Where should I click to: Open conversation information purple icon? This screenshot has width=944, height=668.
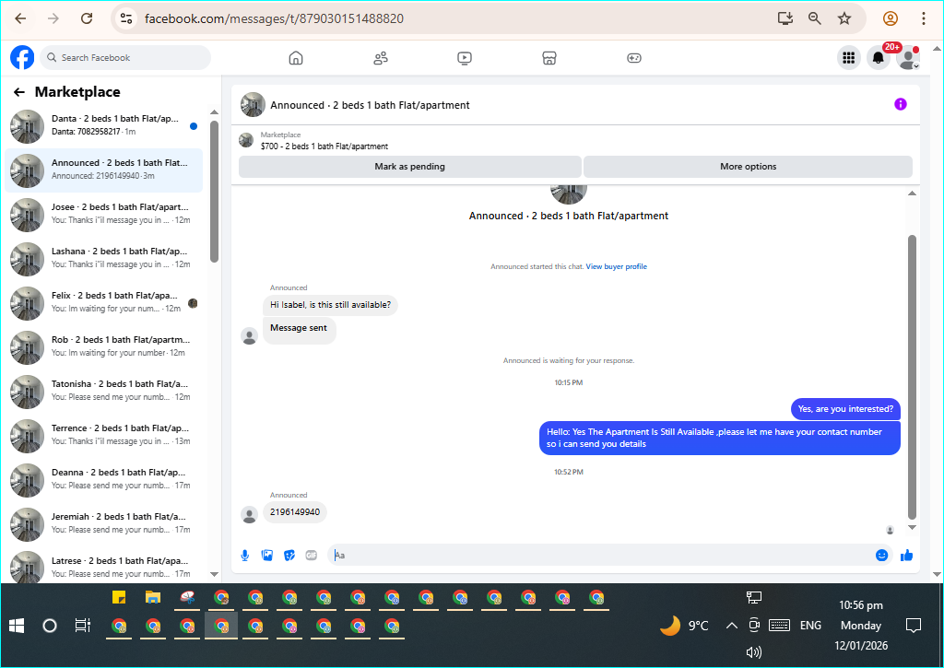(x=900, y=104)
